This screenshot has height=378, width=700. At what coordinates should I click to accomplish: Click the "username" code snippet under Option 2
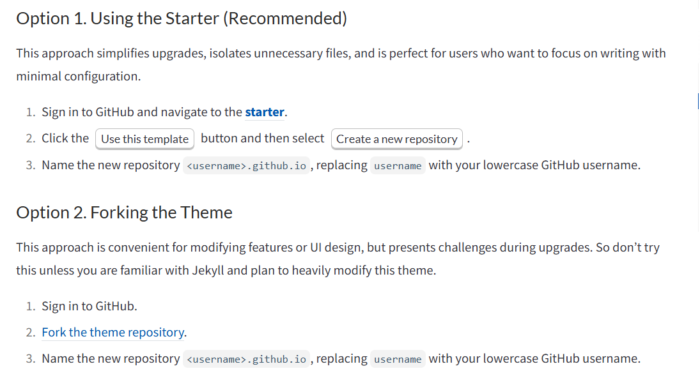click(x=398, y=359)
